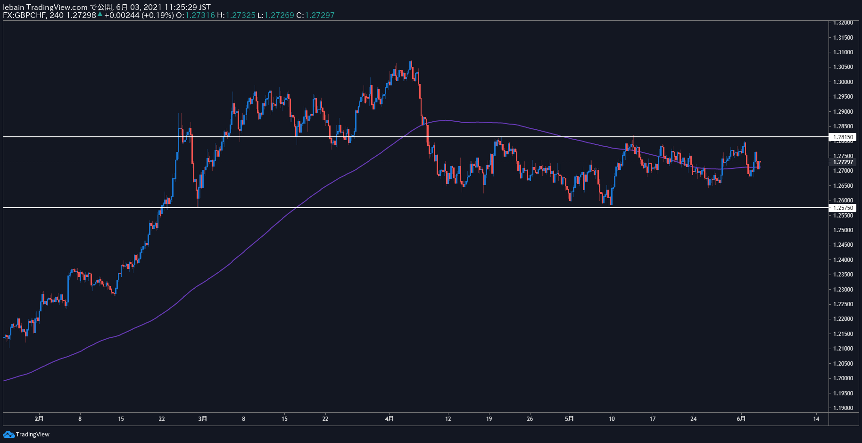Click the 5月 date on time axis

click(x=570, y=418)
